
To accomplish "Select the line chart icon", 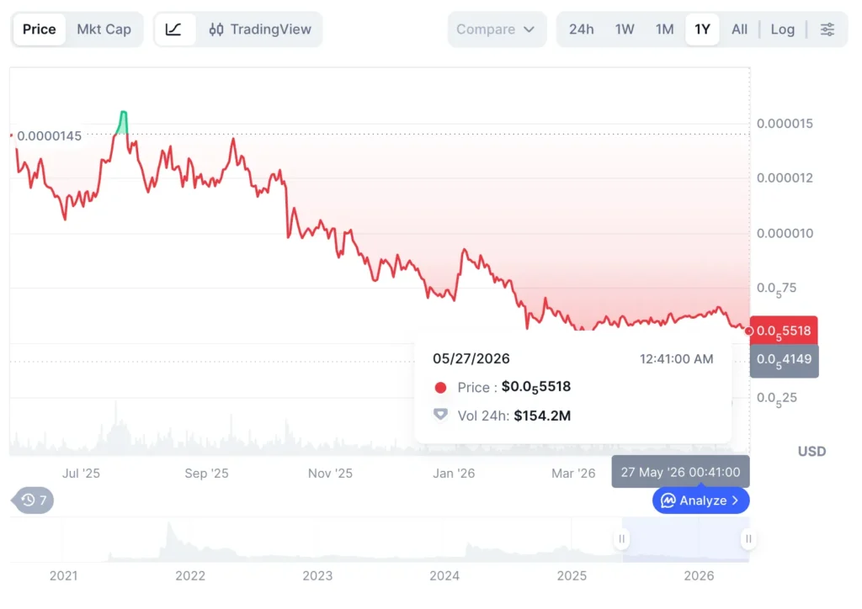I will tap(173, 29).
